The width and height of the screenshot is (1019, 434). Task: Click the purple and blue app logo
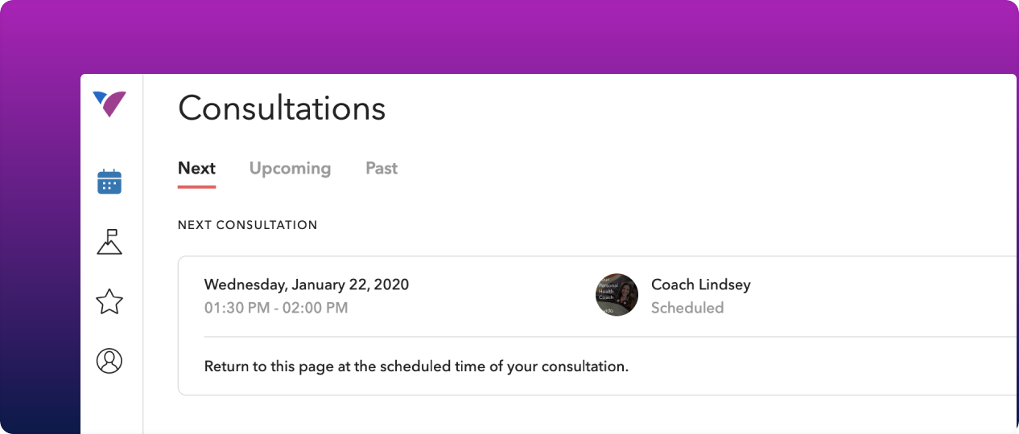(x=109, y=104)
